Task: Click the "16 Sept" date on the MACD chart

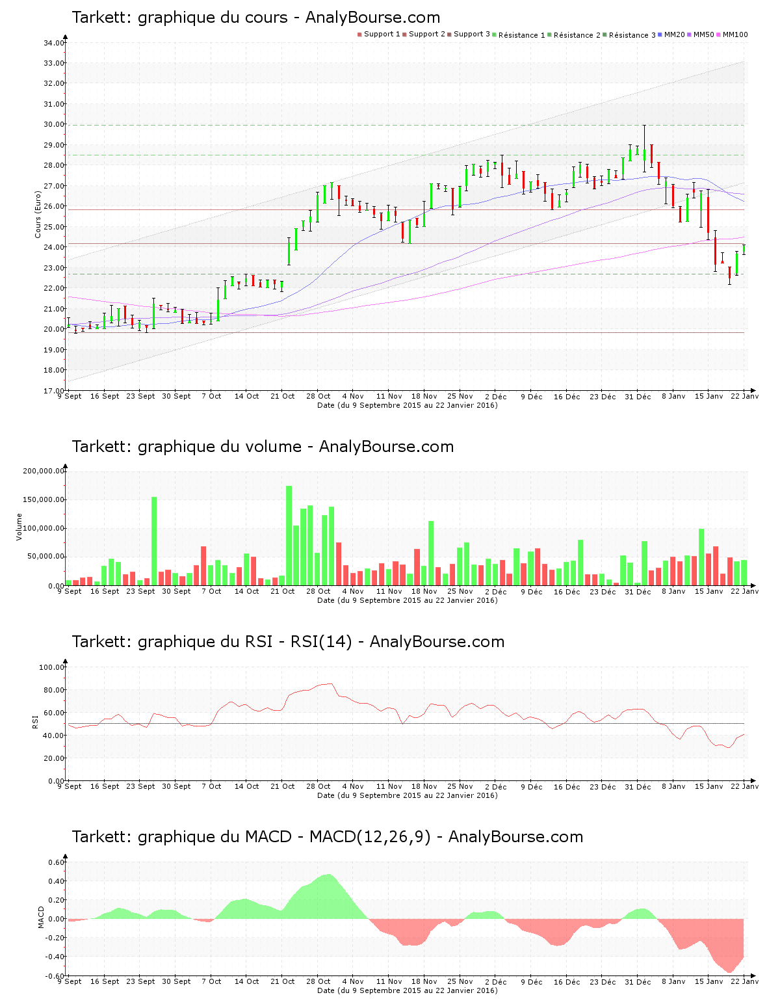Action: pyautogui.click(x=105, y=981)
